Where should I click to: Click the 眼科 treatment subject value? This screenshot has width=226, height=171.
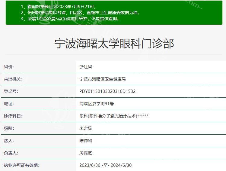point(114,116)
